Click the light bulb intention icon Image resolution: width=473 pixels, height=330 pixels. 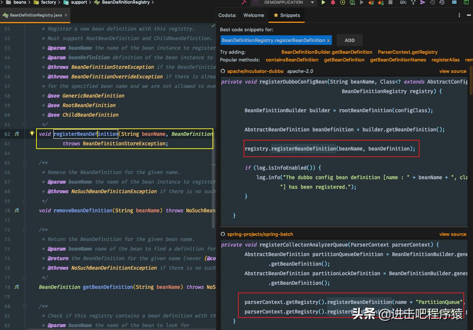coord(32,134)
